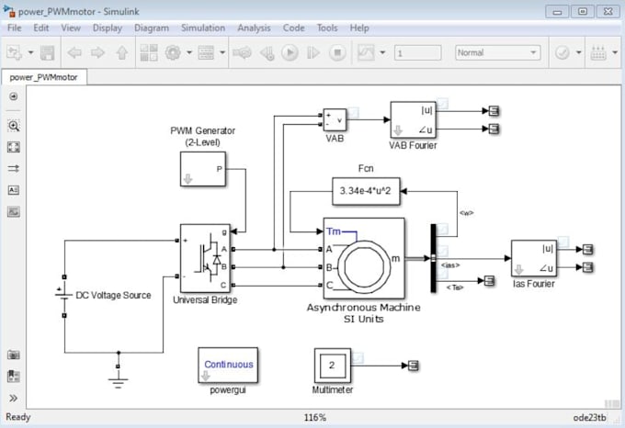The height and width of the screenshot is (428, 625).
Task: Open the Data Inspector scope icon
Action: click(366, 52)
